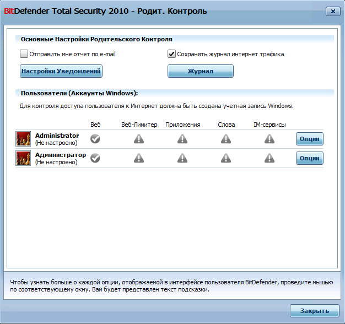Open Опции for Администратор account
345x324 pixels.
[x=310, y=158]
